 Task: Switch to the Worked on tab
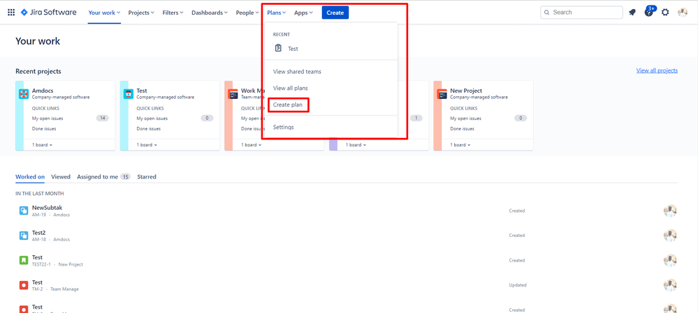(x=30, y=176)
